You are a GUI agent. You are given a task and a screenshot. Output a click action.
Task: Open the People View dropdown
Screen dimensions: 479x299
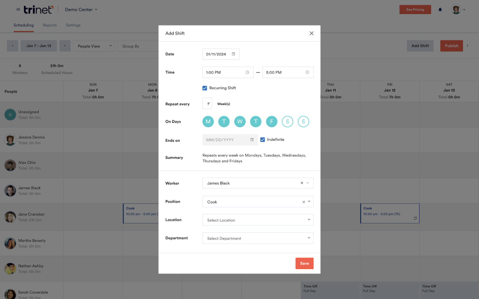[94, 46]
